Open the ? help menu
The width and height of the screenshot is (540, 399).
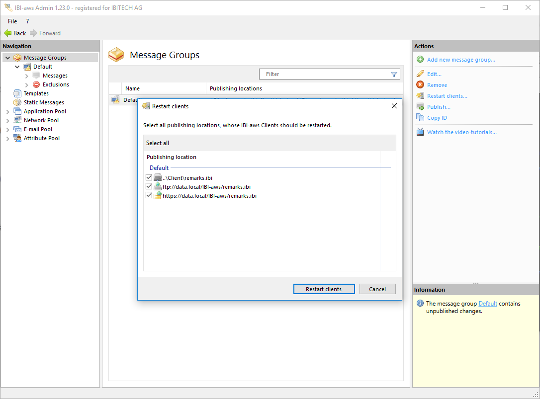27,21
